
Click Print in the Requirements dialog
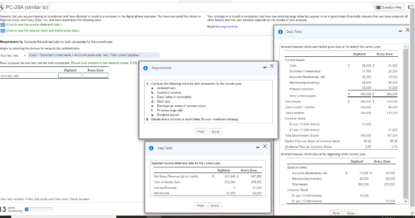coord(201,132)
